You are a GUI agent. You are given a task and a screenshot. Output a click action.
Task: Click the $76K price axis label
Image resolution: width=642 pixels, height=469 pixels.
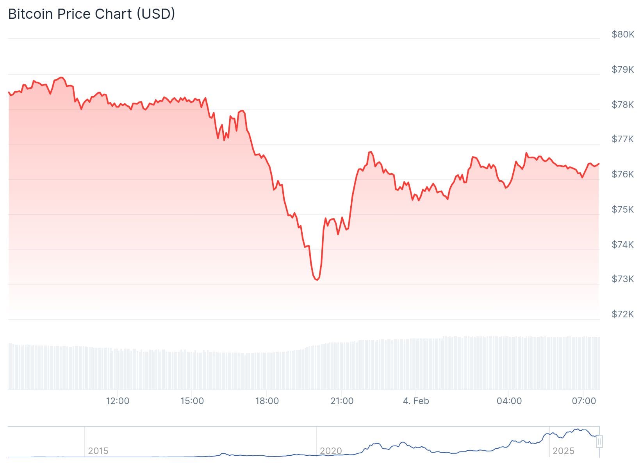pos(623,174)
